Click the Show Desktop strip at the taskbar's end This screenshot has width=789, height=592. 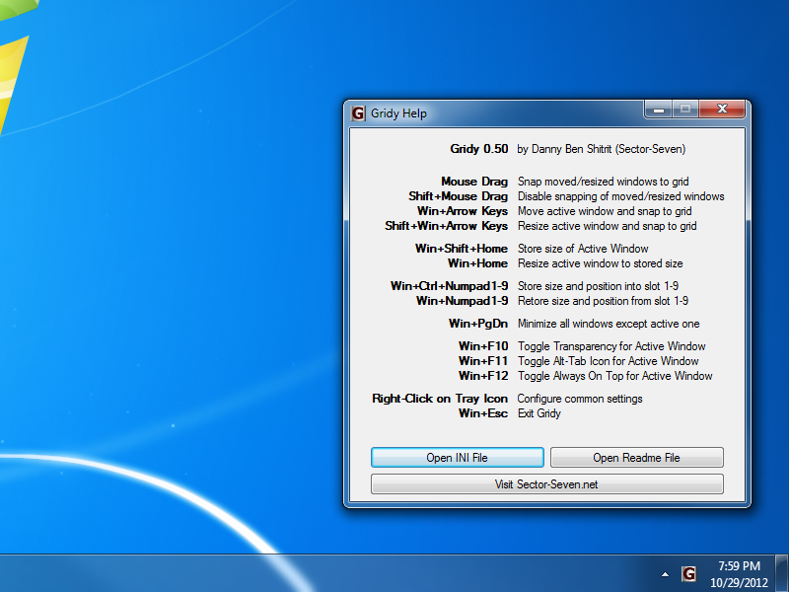click(783, 573)
